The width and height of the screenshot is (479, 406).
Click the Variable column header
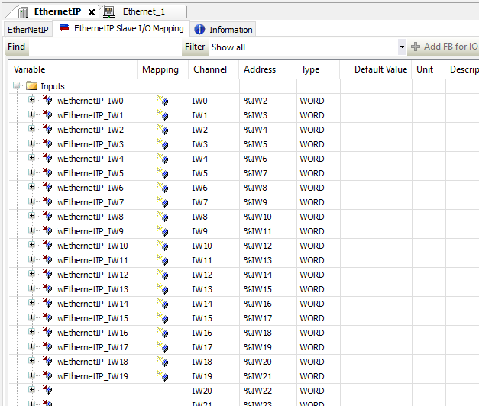pyautogui.click(x=73, y=69)
